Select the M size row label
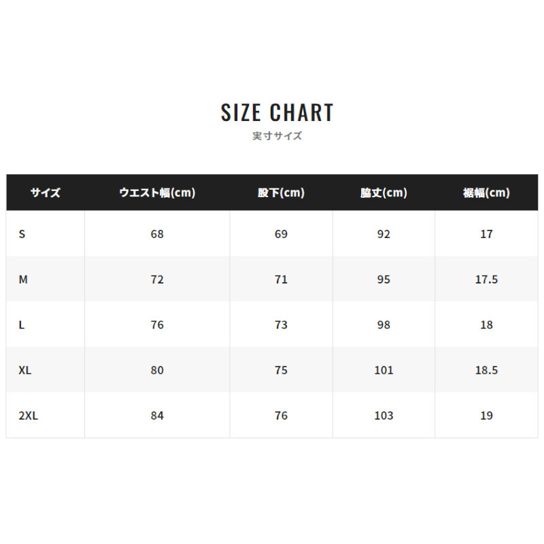 23,279
